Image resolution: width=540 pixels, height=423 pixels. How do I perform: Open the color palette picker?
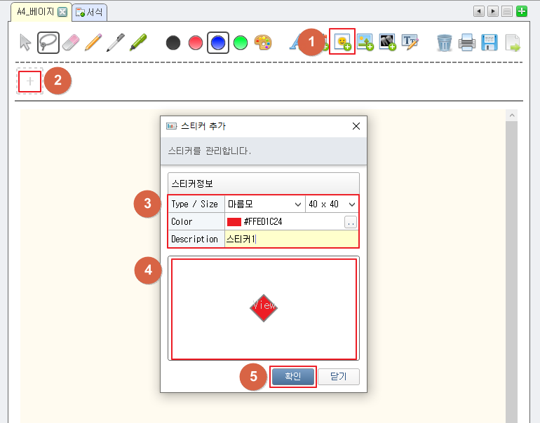[262, 43]
